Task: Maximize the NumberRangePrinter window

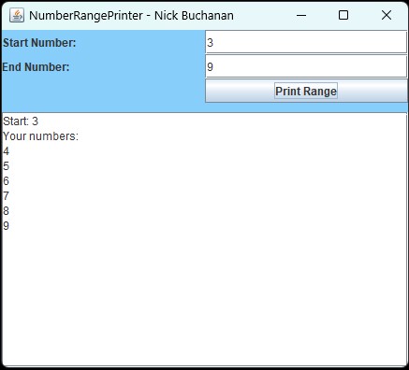Action: (x=343, y=15)
